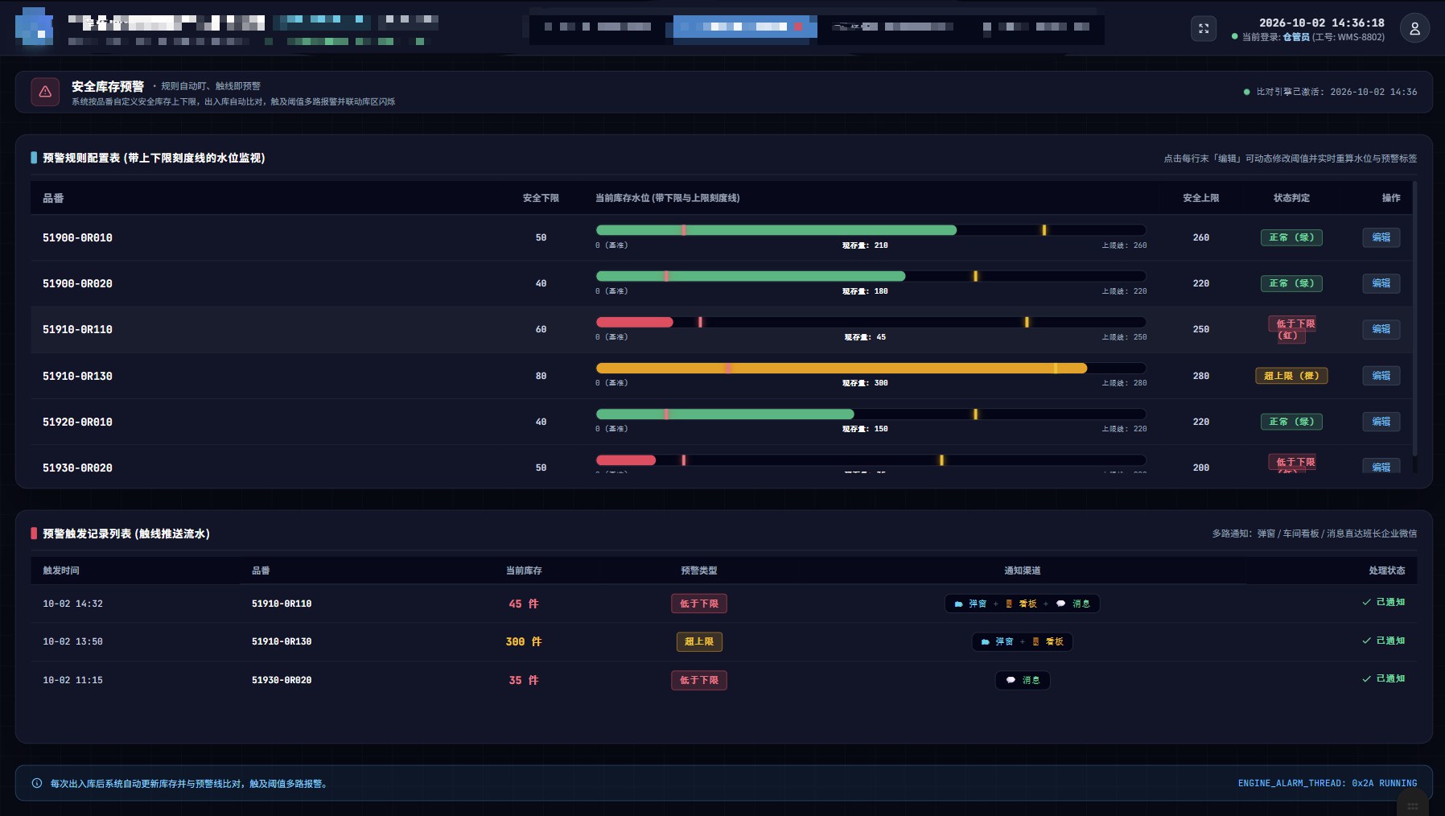This screenshot has width=1445, height=816.
Task: Click the 看板 board icon in the 10-02 13:50 row
Action: click(x=1035, y=641)
